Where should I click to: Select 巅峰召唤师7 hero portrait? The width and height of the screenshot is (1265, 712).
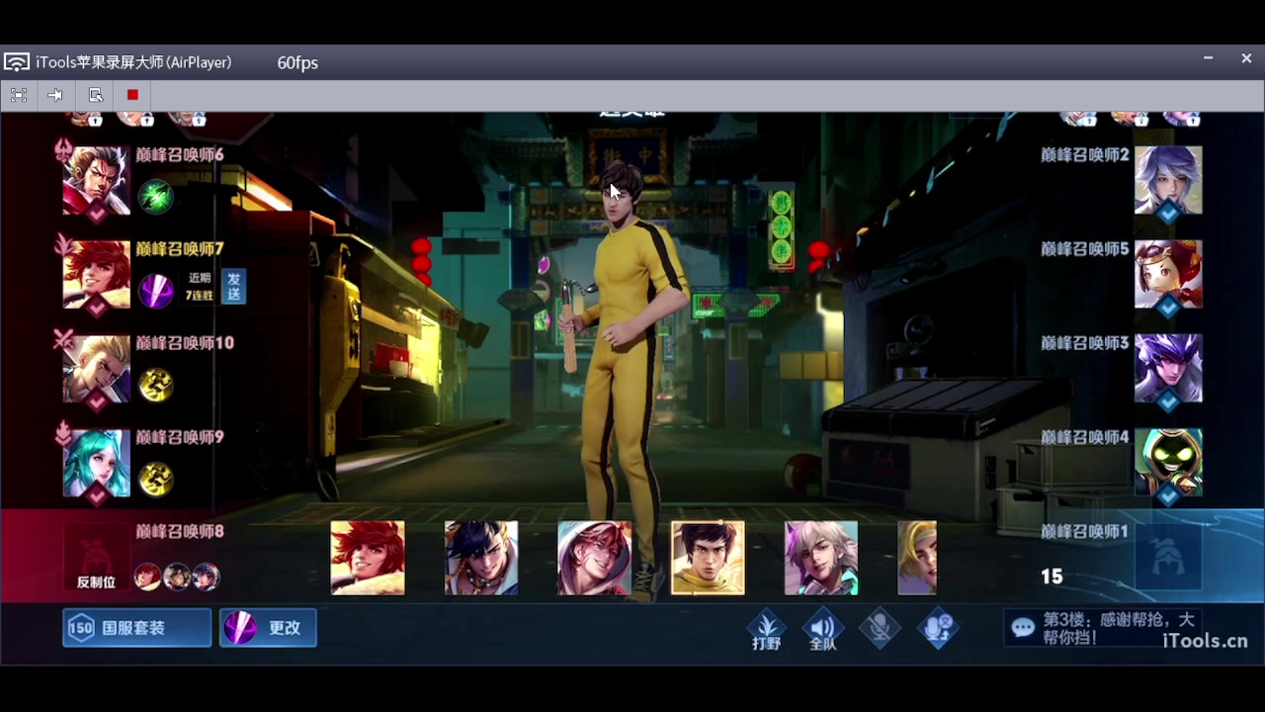pyautogui.click(x=96, y=275)
